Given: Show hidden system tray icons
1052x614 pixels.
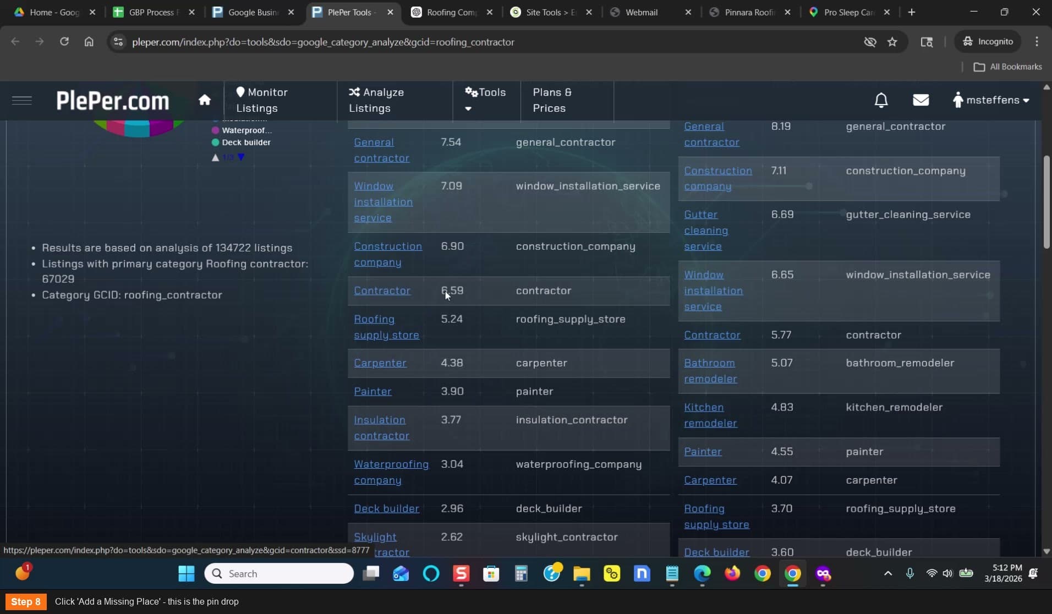Looking at the screenshot, I should [x=887, y=573].
